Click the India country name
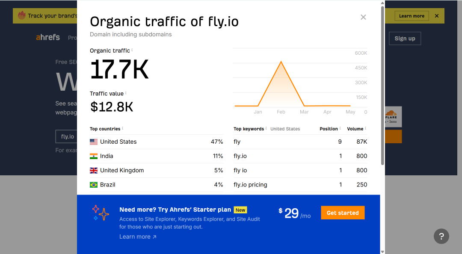The width and height of the screenshot is (462, 254). pyautogui.click(x=107, y=156)
